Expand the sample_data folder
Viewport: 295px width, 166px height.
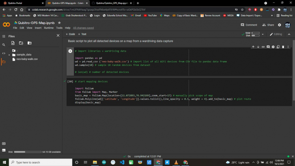(x=9, y=55)
